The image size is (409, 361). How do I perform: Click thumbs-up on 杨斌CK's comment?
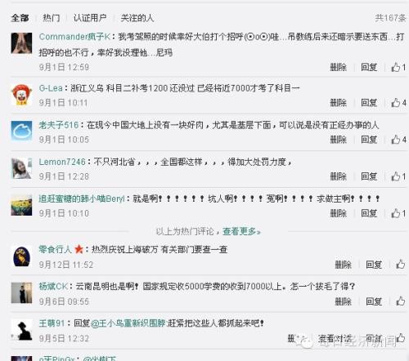point(400,301)
